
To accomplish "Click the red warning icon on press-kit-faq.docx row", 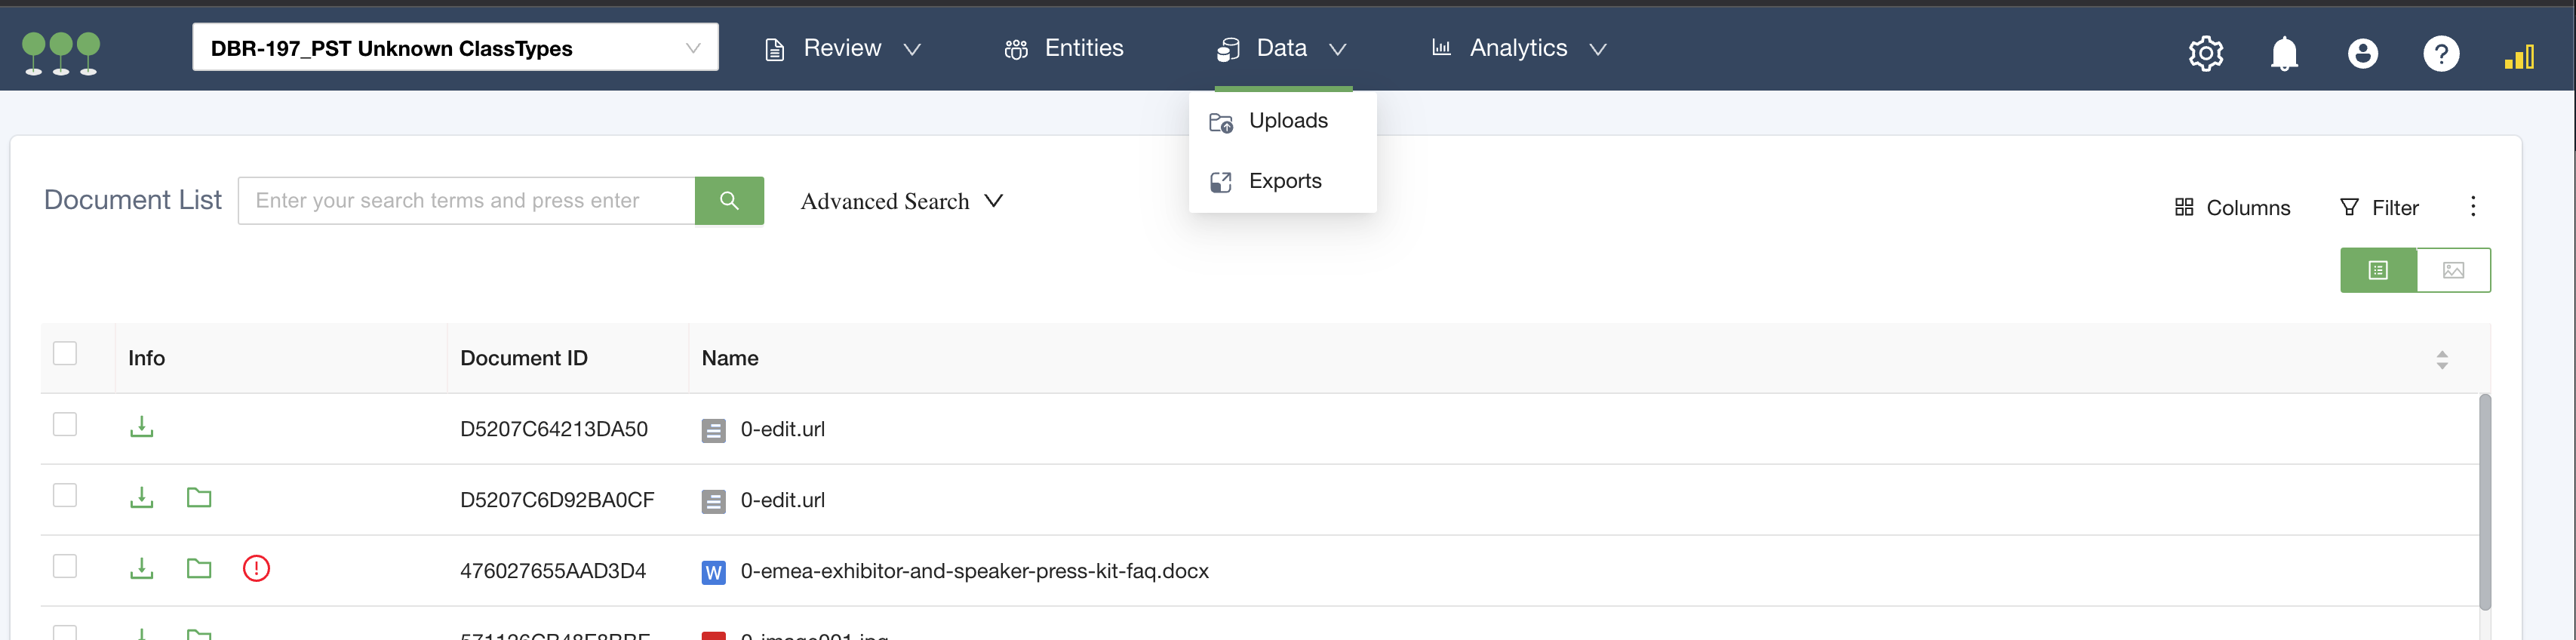I will pos(256,569).
